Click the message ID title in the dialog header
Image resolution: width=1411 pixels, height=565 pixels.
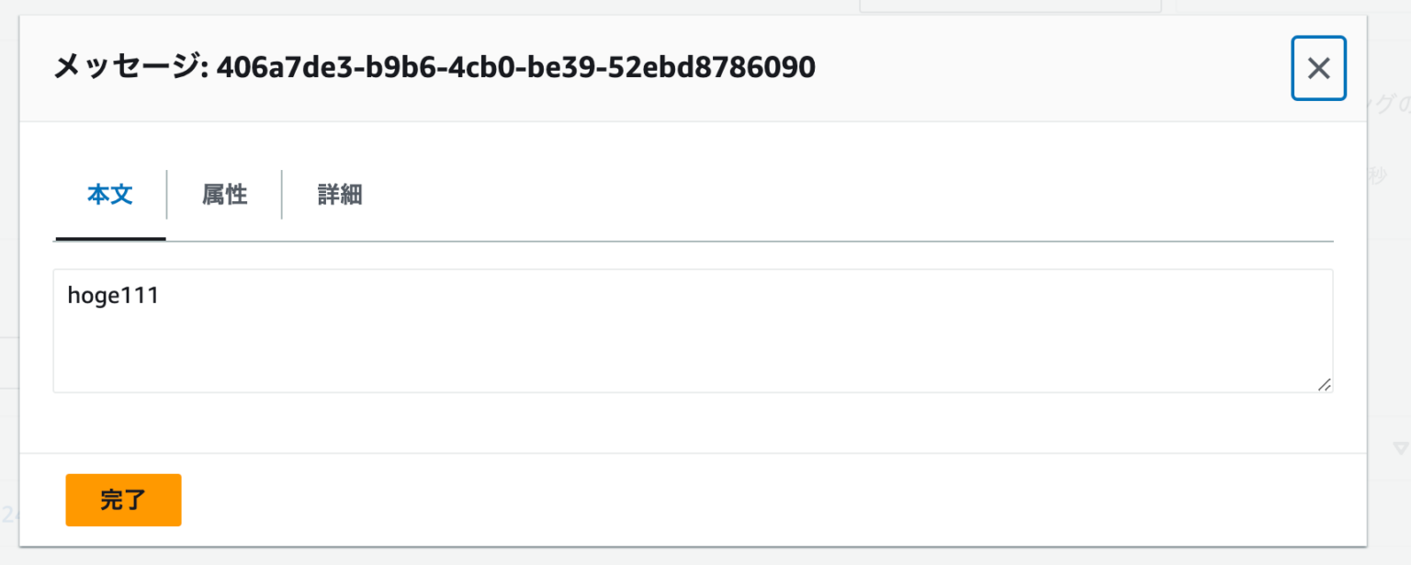pyautogui.click(x=434, y=67)
